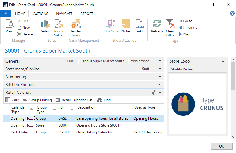Switch to the ACTIONS ribbon tab
The width and height of the screenshot is (236, 153).
point(41,14)
